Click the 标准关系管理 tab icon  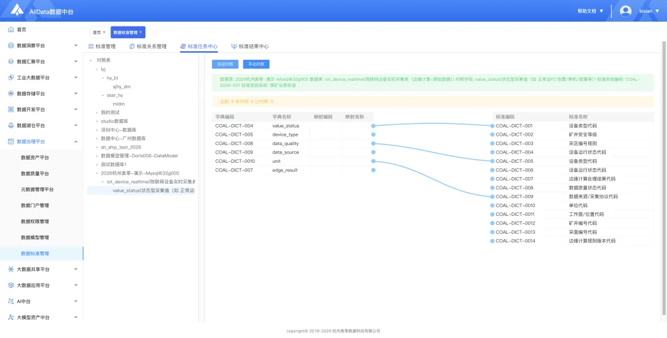(x=132, y=46)
